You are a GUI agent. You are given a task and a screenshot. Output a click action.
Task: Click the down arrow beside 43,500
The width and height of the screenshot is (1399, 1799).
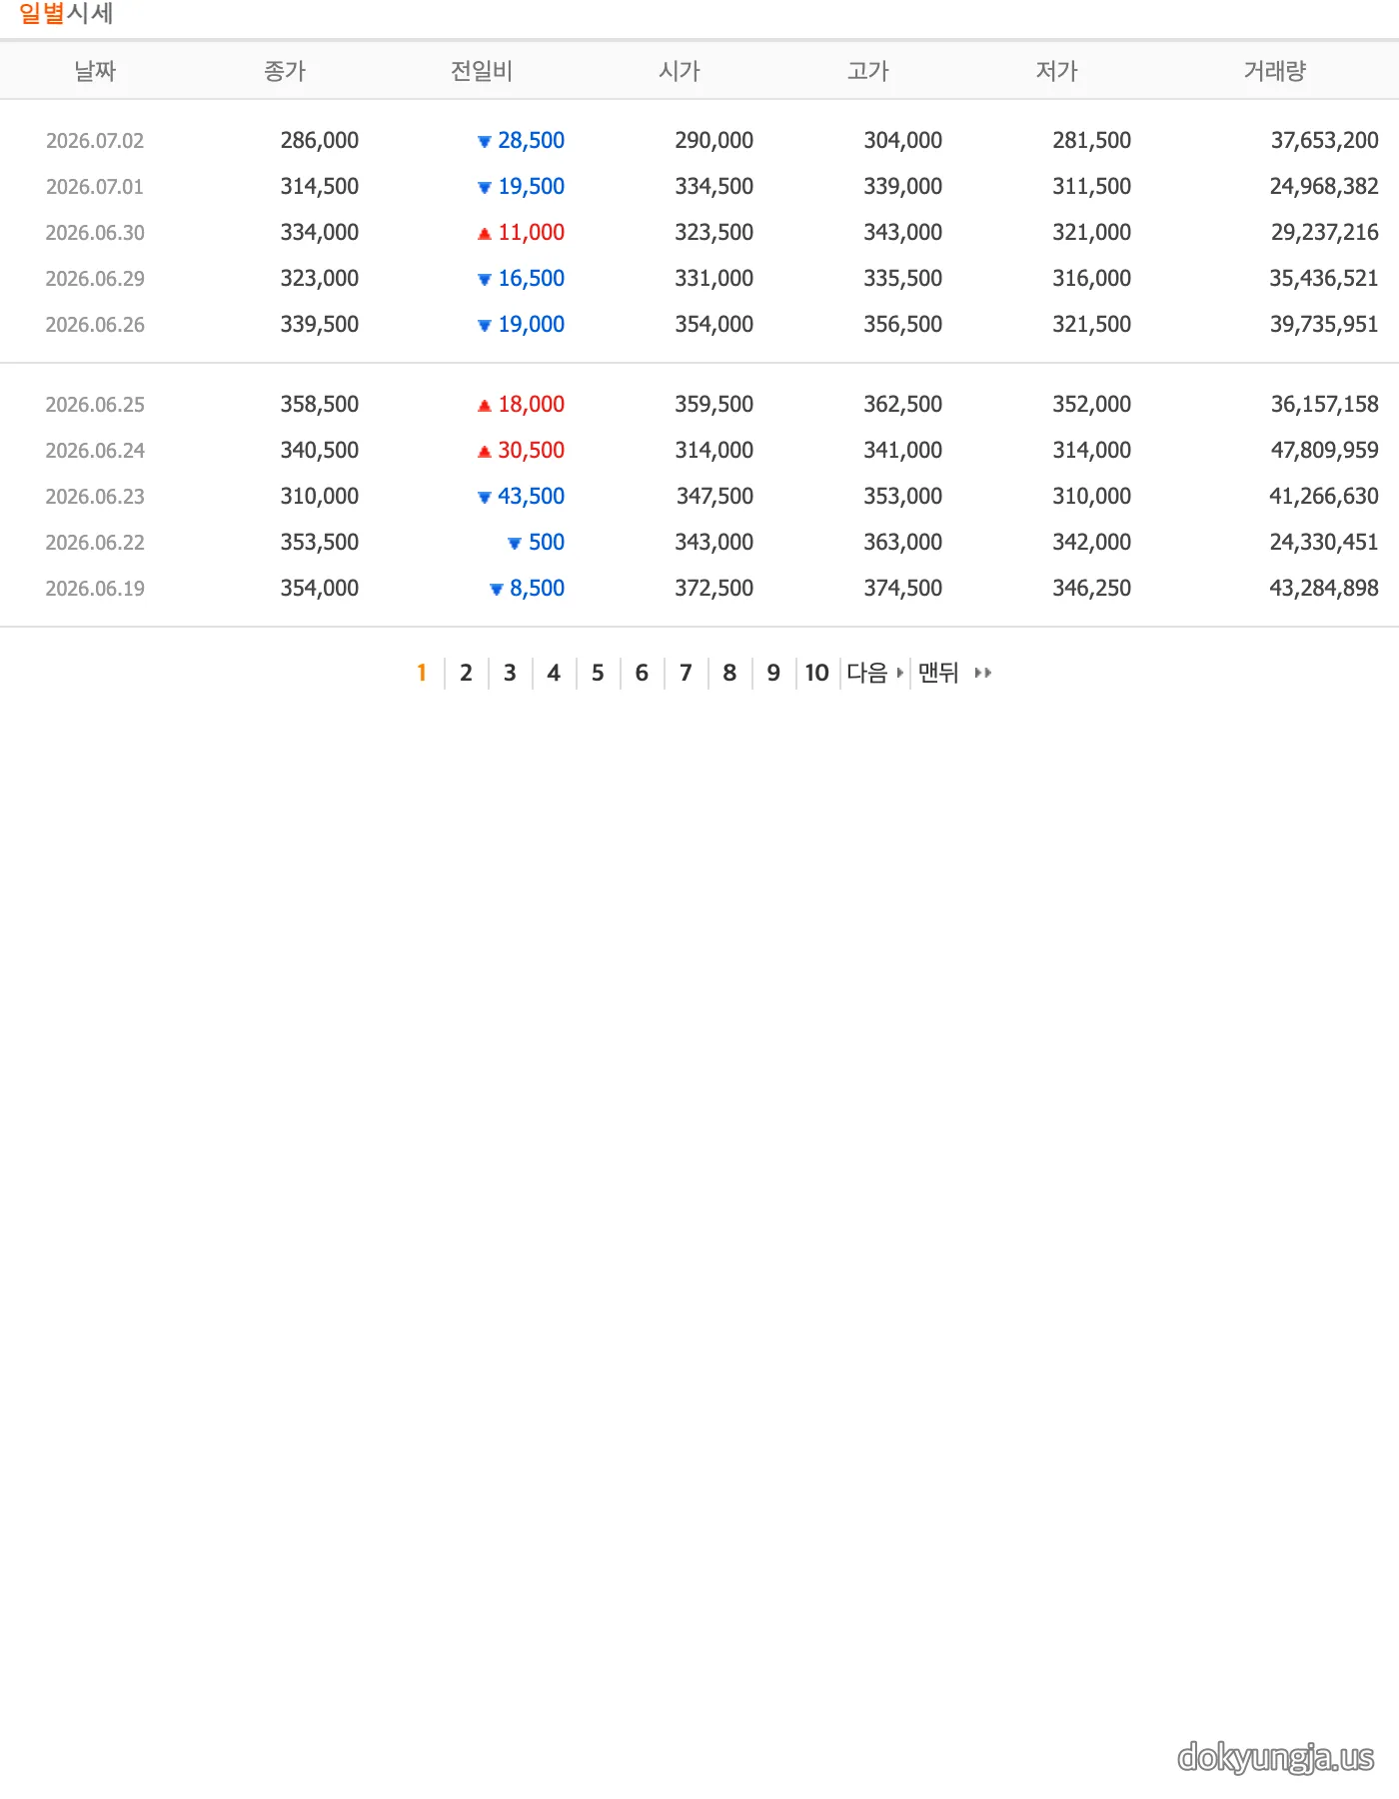pyautogui.click(x=485, y=498)
